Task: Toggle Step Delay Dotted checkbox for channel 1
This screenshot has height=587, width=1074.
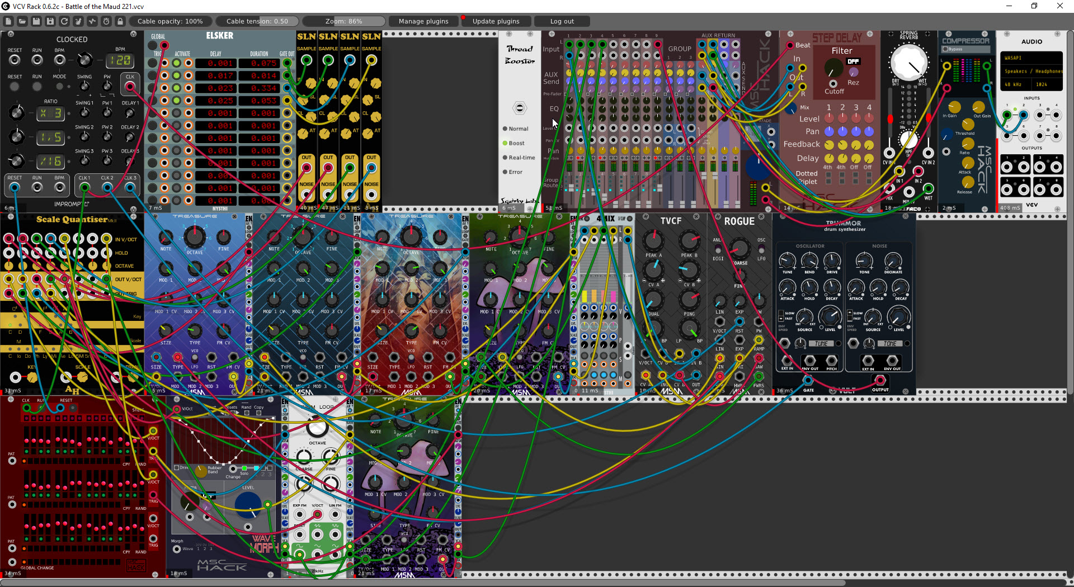Action: pyautogui.click(x=828, y=174)
